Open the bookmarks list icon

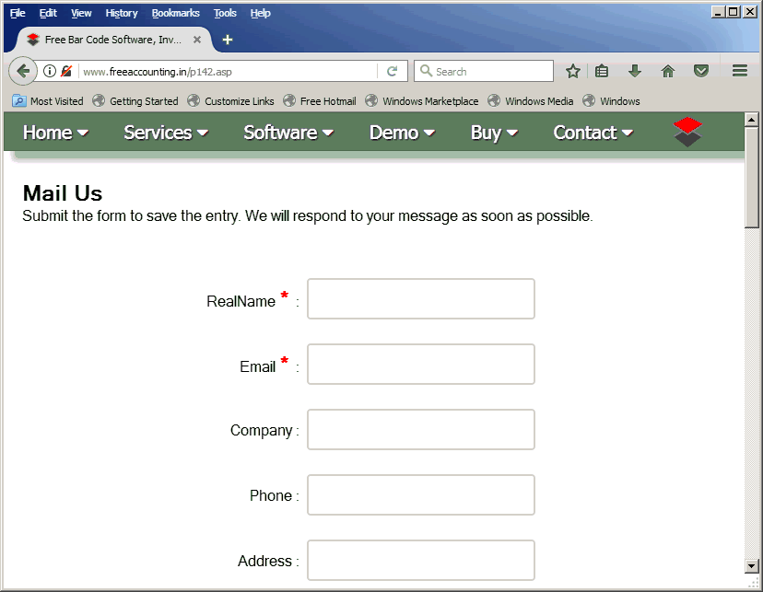click(602, 71)
